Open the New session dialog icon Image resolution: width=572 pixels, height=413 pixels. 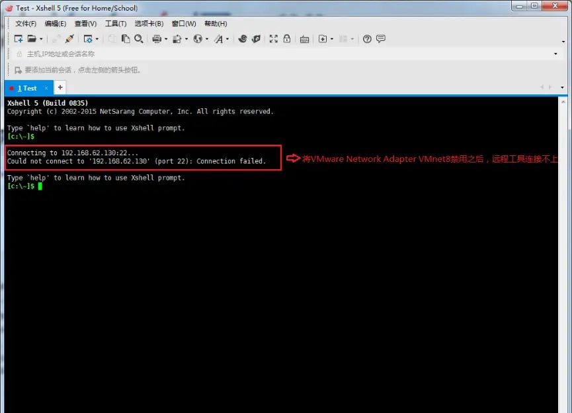coord(19,38)
